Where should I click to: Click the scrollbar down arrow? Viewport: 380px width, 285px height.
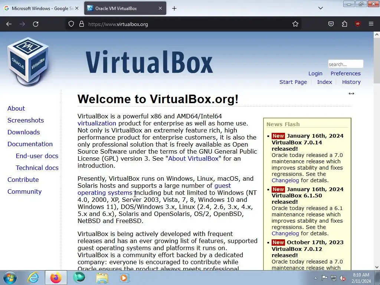(377, 267)
